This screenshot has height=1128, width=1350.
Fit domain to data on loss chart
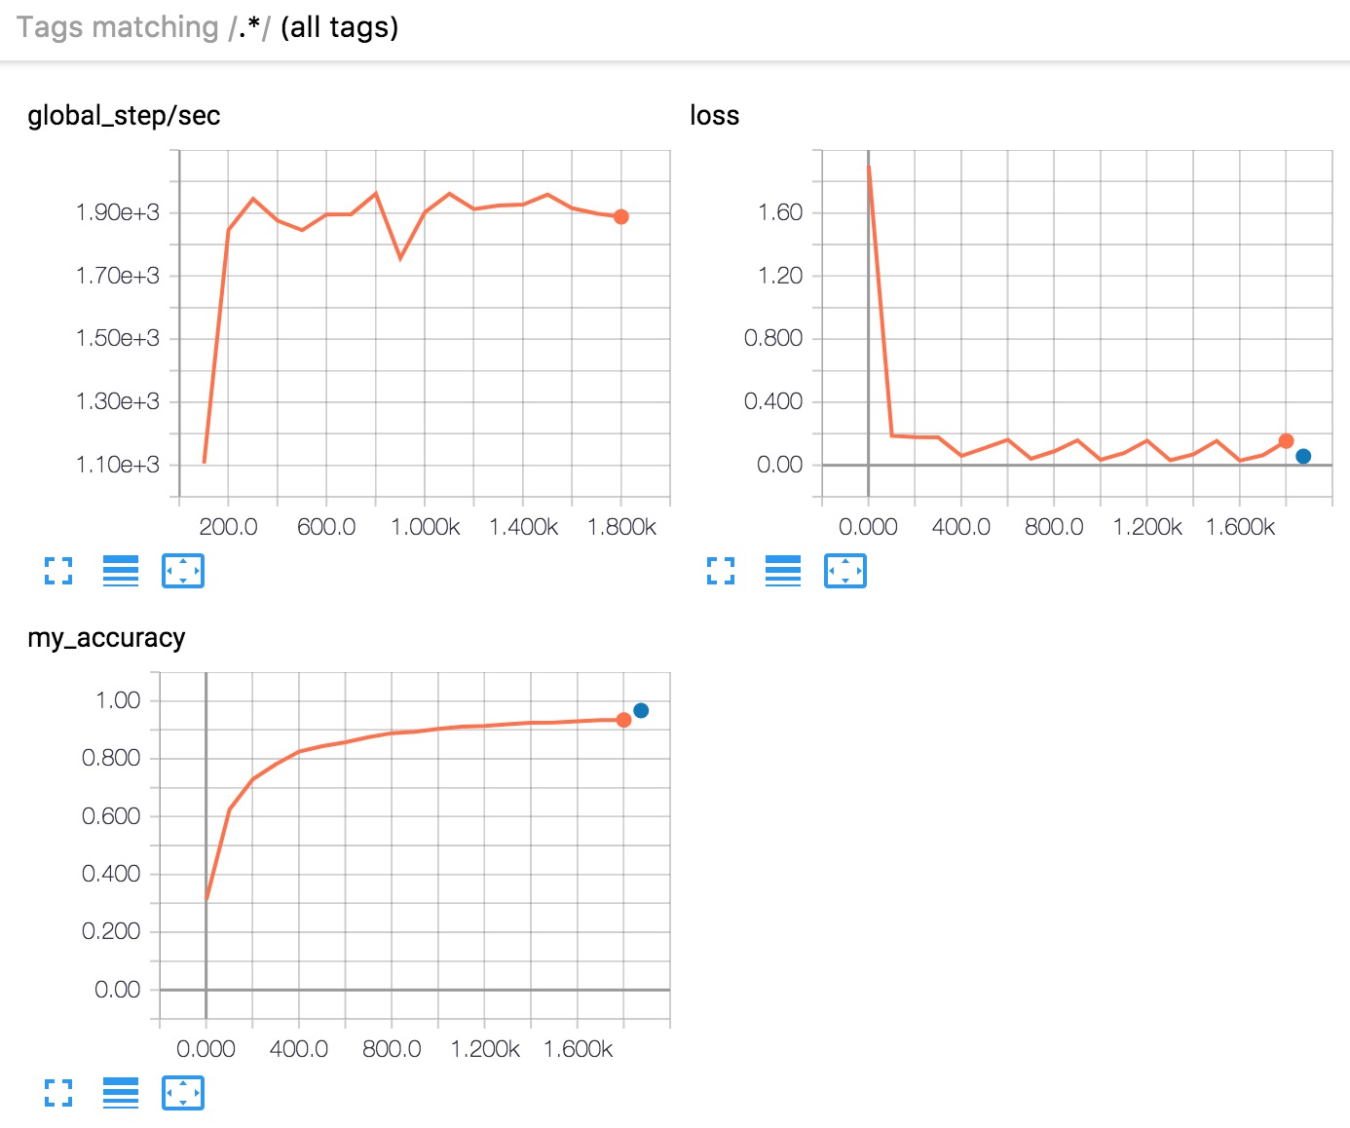(845, 571)
